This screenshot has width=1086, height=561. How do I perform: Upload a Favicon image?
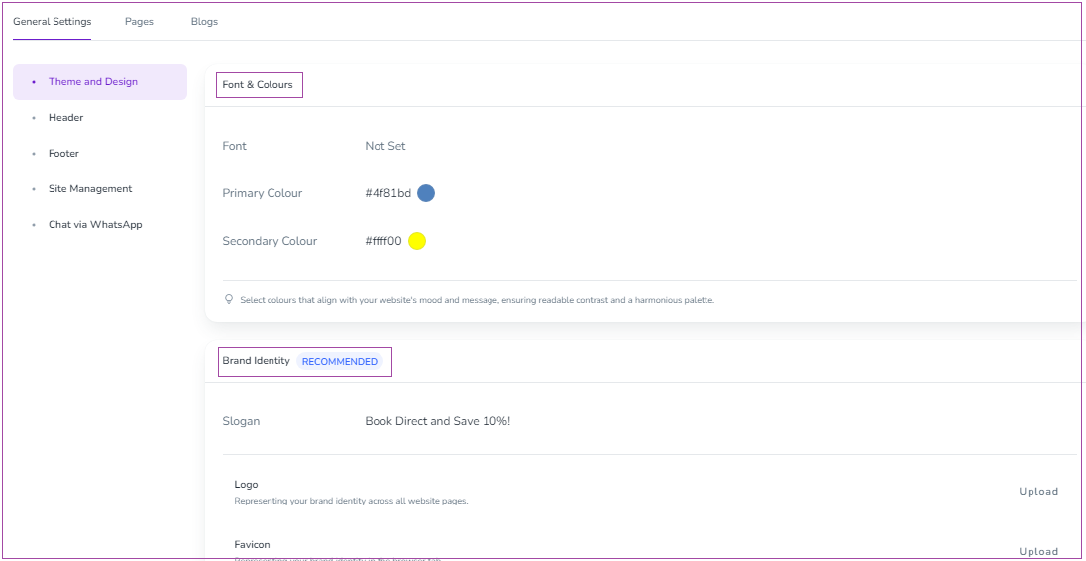point(1038,551)
